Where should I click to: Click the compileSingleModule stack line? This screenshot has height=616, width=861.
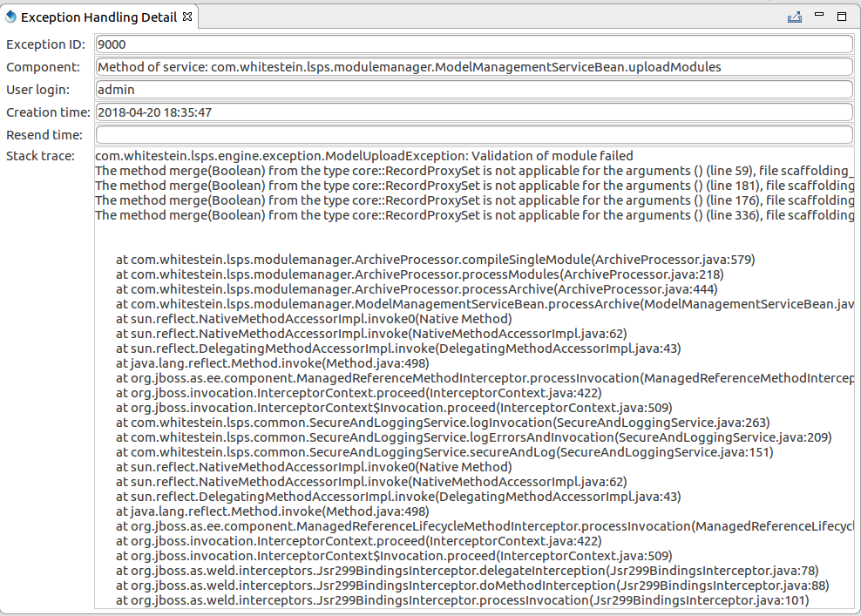click(436, 260)
